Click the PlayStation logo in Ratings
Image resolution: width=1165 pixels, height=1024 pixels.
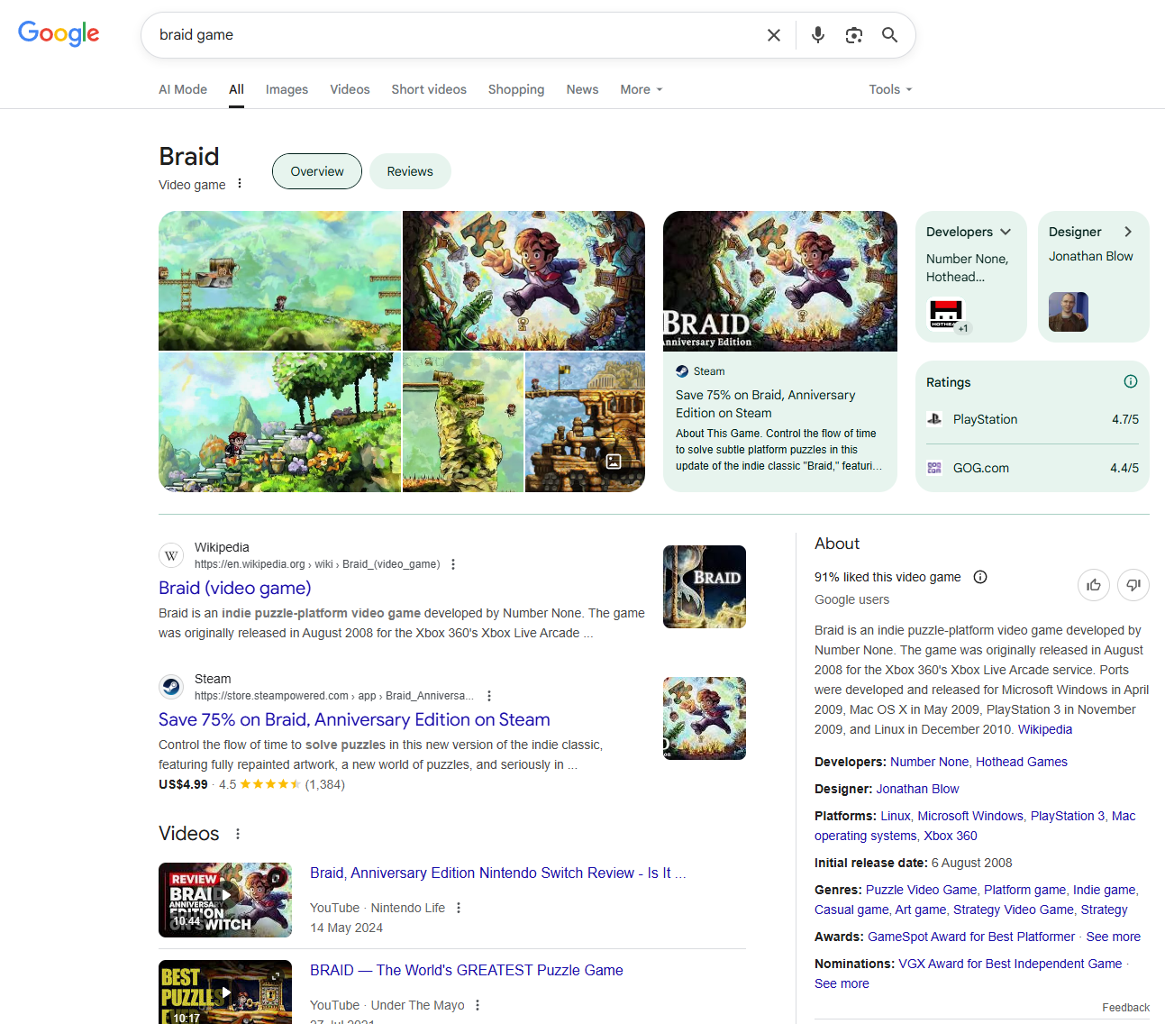934,419
